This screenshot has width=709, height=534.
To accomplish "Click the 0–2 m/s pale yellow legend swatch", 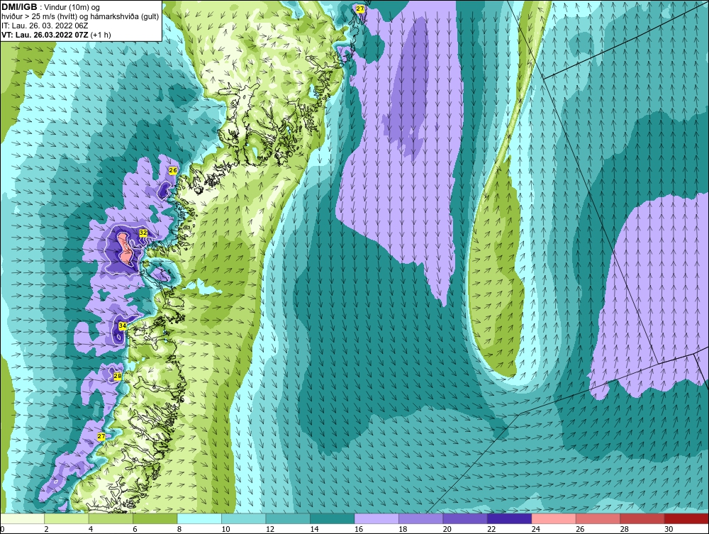I will (x=23, y=518).
